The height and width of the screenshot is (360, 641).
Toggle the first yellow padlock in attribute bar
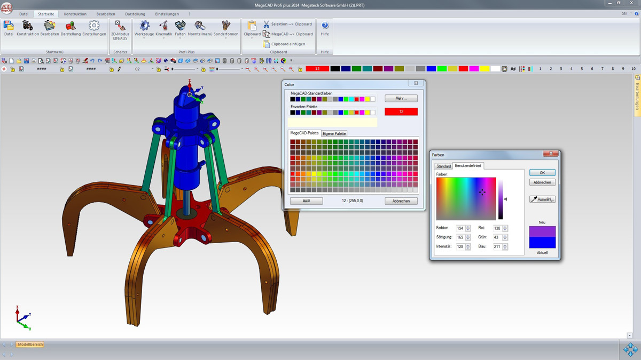pyautogui.click(x=12, y=69)
